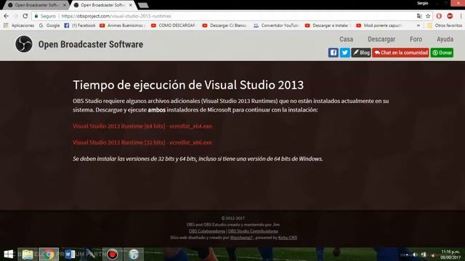Click the red record app taskbar icon
The width and height of the screenshot is (465, 261).
click(113, 254)
